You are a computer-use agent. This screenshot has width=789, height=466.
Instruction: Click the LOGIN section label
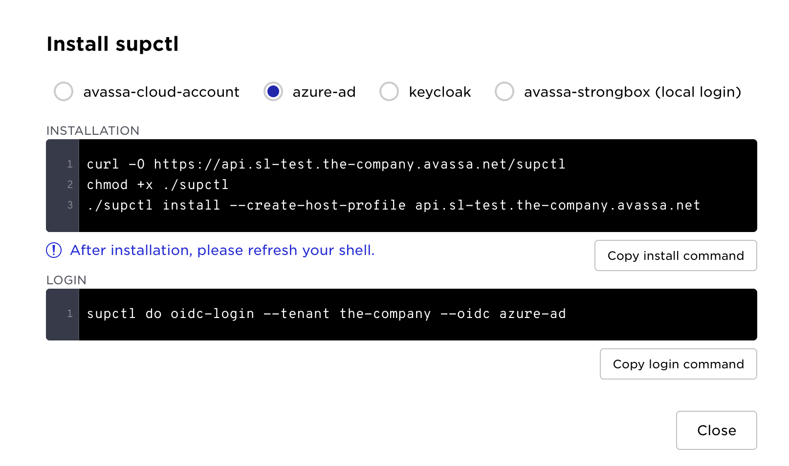click(66, 280)
